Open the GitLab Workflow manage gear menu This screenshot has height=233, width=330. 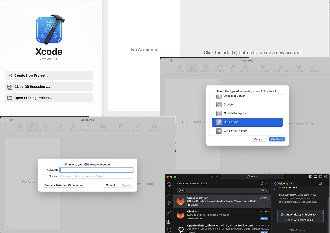(267, 205)
